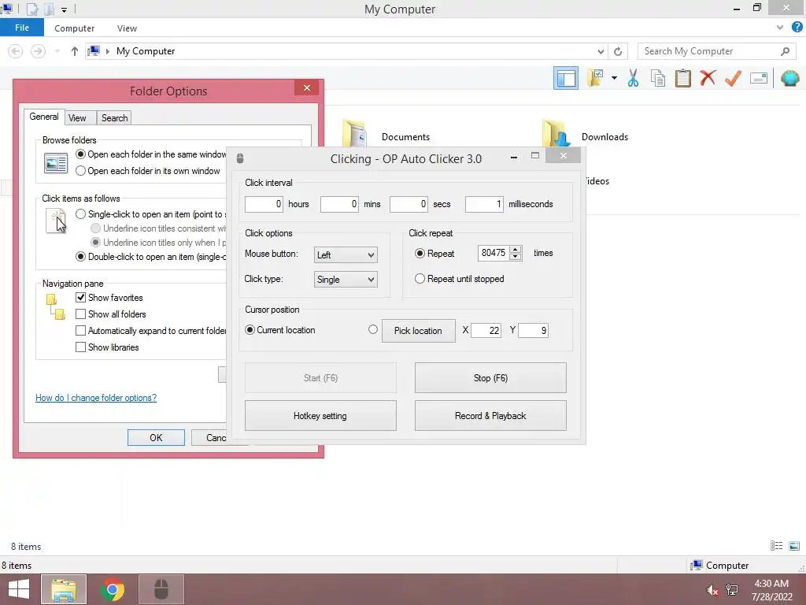
Task: Open the Click type dropdown
Action: [346, 280]
